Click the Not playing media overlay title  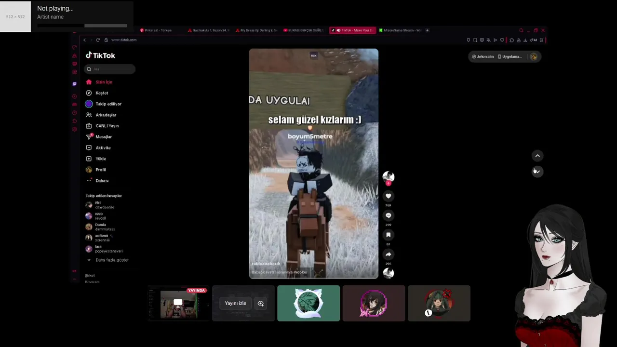coord(55,8)
